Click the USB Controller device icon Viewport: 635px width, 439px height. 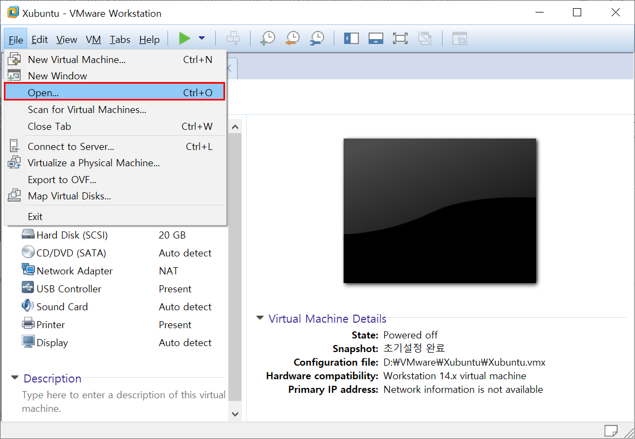click(28, 287)
